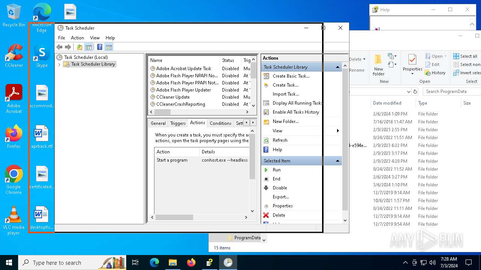The height and width of the screenshot is (270, 481).
Task: Click the green Run arrow icon
Action: tap(266, 170)
